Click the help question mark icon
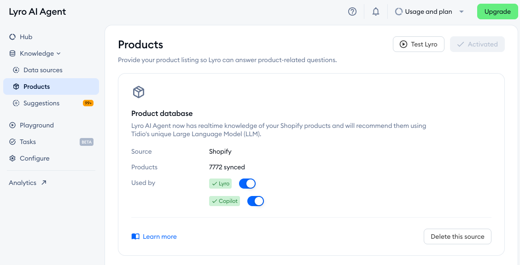The width and height of the screenshot is (520, 265). 352,12
